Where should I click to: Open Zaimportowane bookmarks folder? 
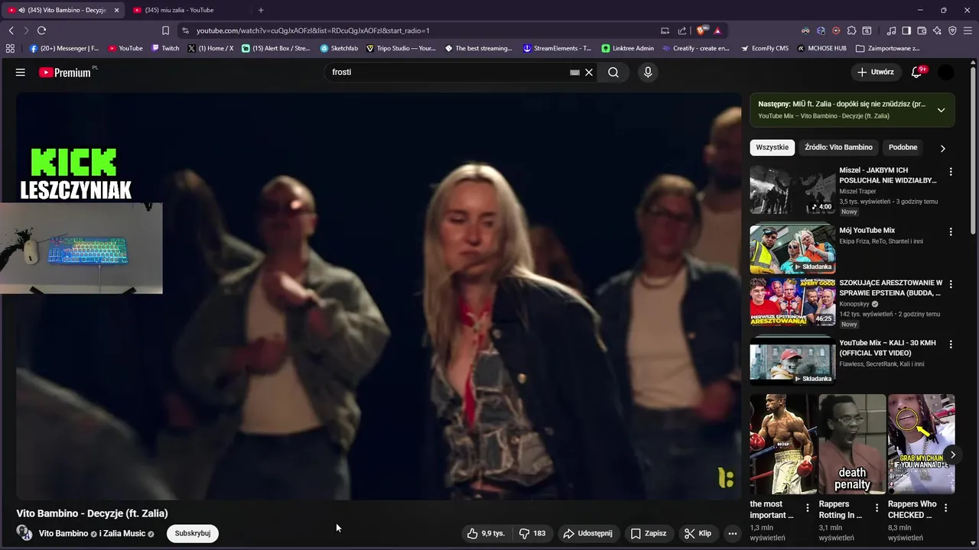888,48
